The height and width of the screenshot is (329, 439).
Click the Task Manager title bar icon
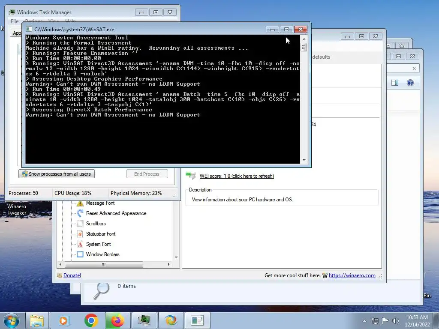[12, 12]
